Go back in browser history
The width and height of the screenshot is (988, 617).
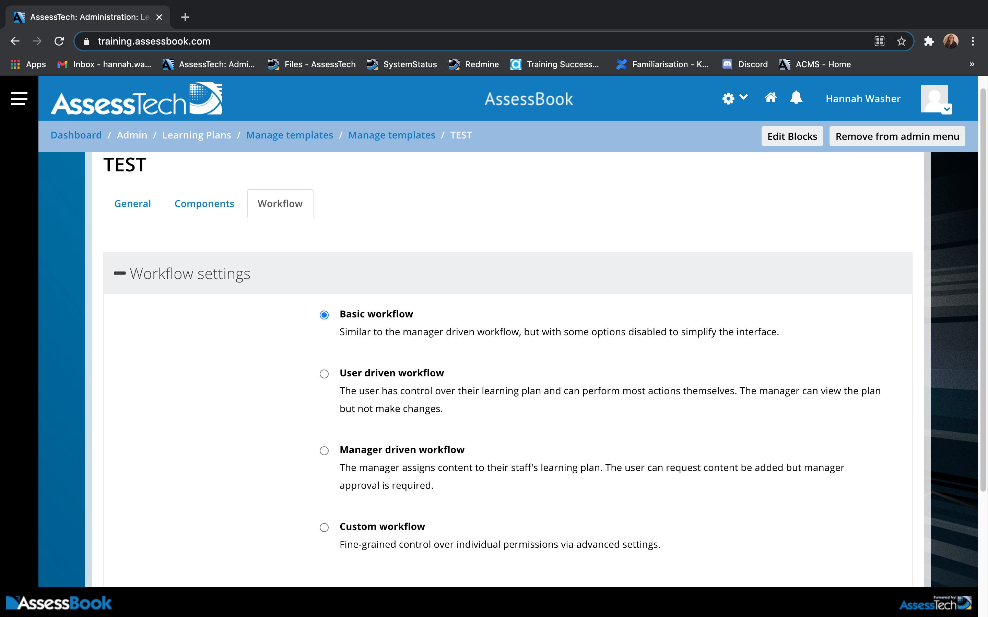click(x=15, y=41)
